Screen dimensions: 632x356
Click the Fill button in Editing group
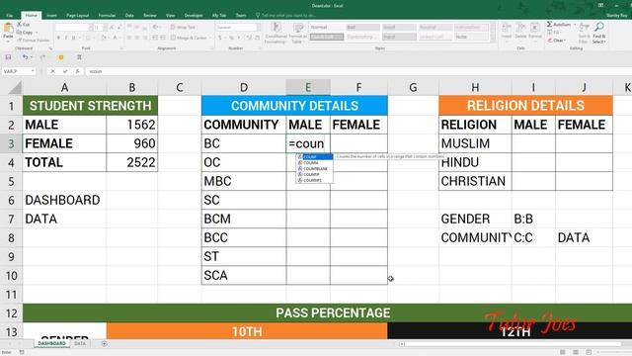555,33
